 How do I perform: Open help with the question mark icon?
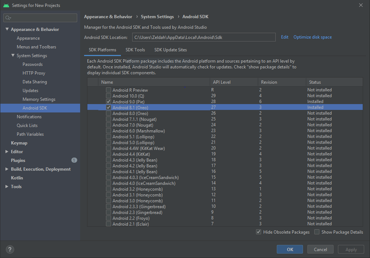10,249
